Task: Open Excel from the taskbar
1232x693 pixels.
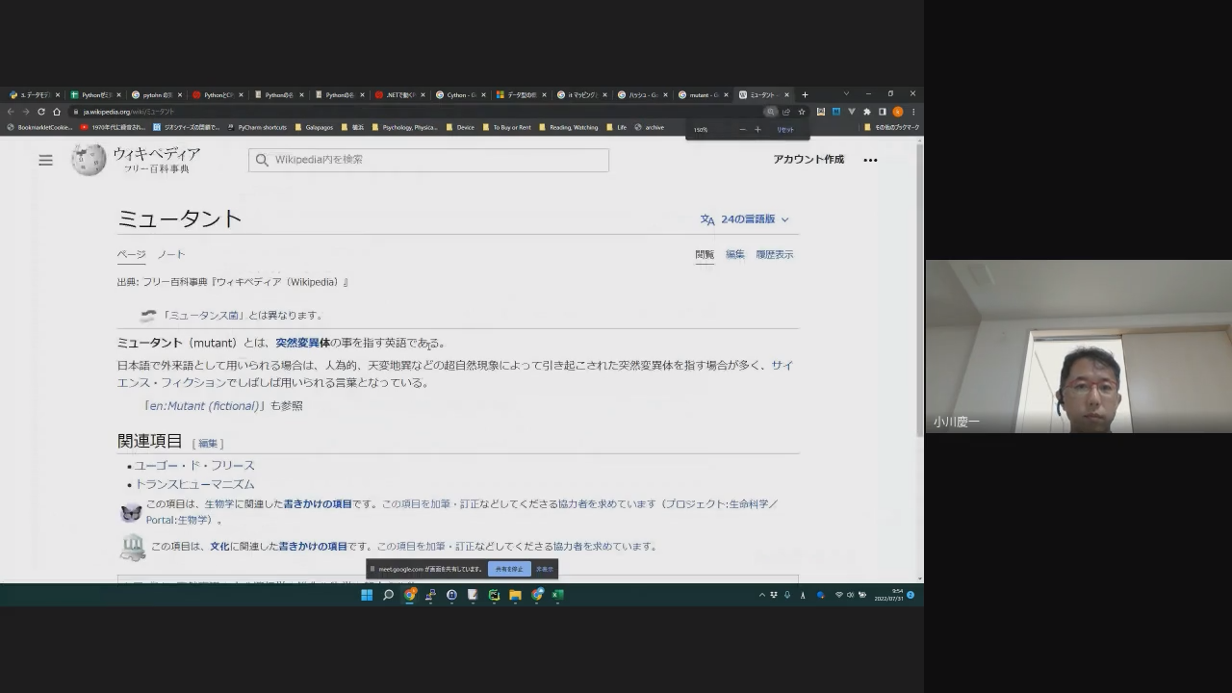Action: tap(557, 595)
